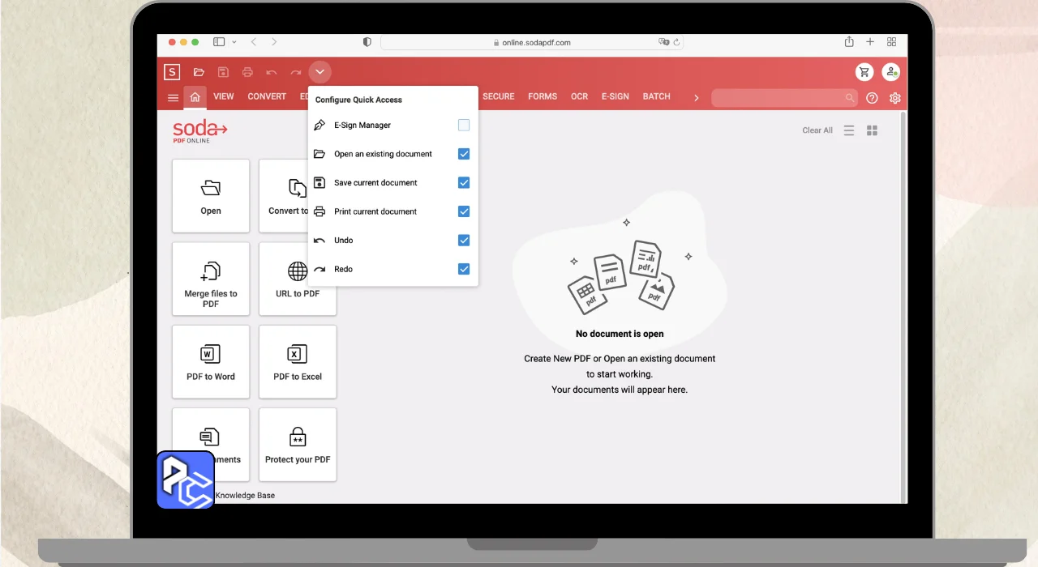The width and height of the screenshot is (1038, 567).
Task: Click the Undo icon in dropdown list
Action: (320, 241)
